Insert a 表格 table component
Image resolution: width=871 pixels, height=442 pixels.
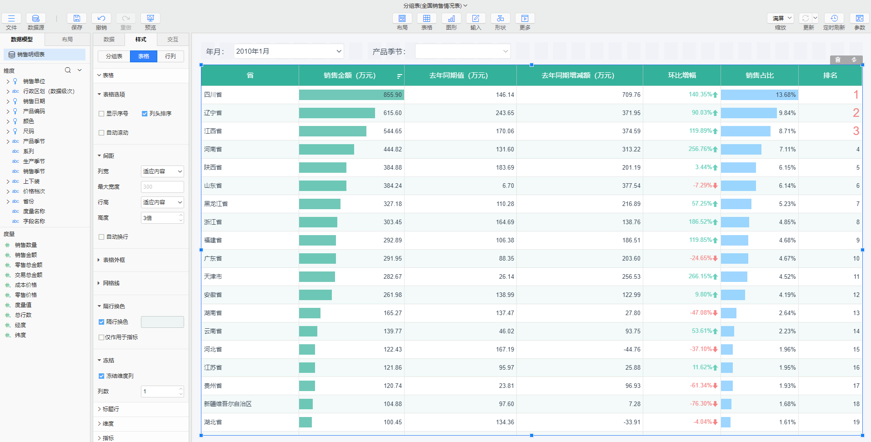point(427,18)
